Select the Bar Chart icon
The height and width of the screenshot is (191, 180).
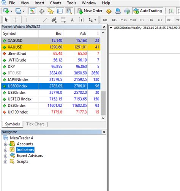pos(171,11)
